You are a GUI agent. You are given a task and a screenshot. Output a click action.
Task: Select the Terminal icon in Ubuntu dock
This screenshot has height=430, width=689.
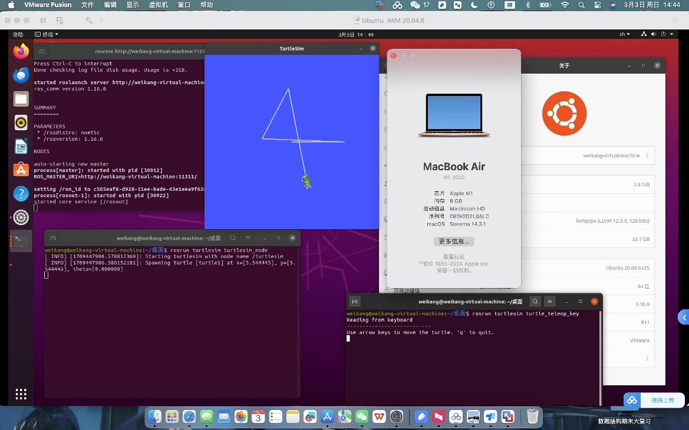tap(21, 241)
